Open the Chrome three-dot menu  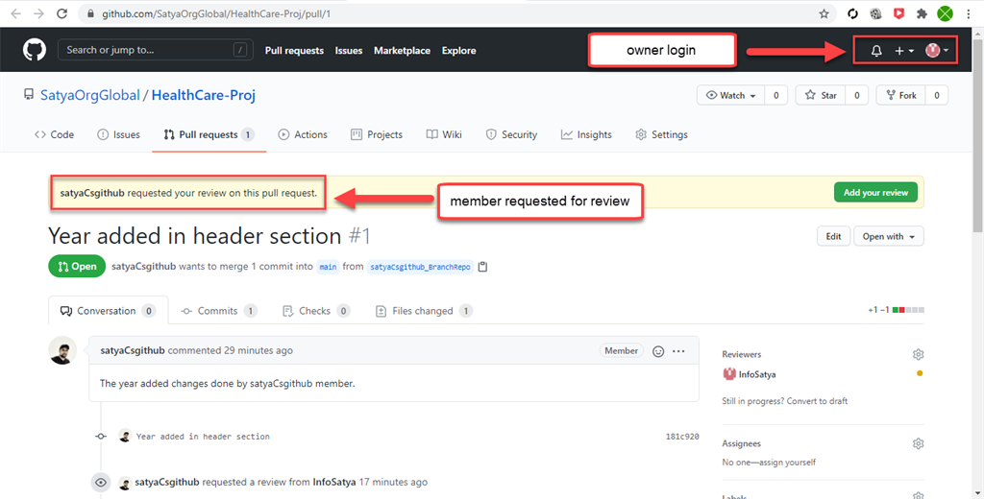point(969,13)
